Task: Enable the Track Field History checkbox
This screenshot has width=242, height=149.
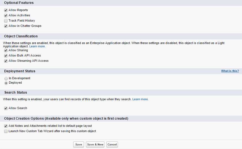Action: [6, 21]
